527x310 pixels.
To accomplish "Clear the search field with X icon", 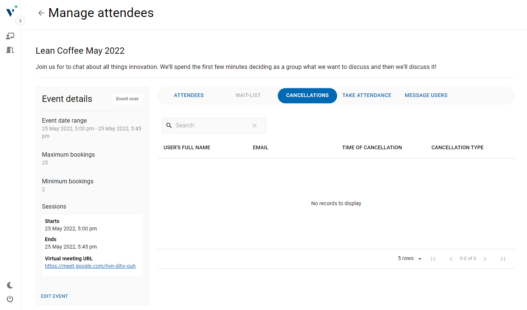I will 254,126.
